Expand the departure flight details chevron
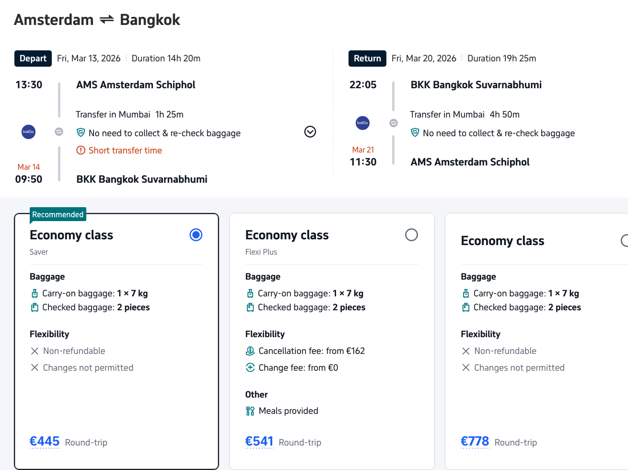 click(310, 132)
